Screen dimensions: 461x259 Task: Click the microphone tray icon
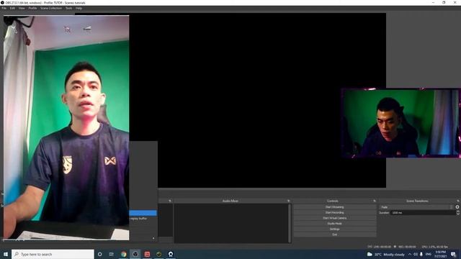point(421,254)
